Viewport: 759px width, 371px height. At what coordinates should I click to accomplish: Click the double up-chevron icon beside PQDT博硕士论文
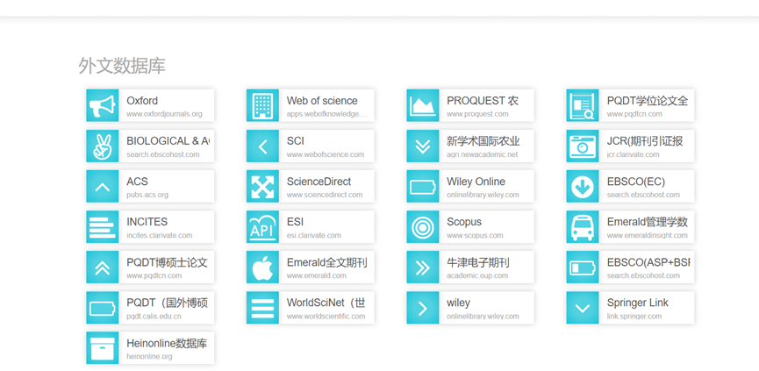point(103,267)
